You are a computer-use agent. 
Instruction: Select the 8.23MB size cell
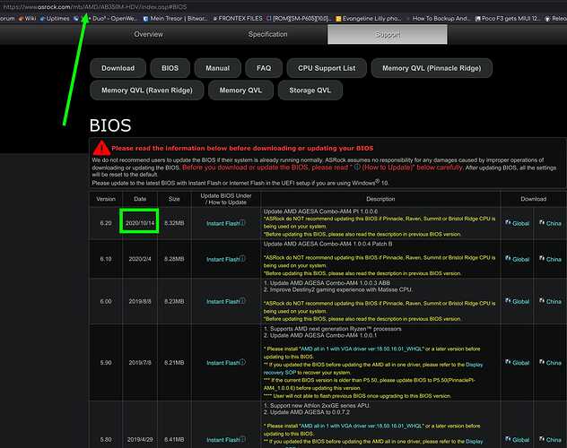coord(174,301)
